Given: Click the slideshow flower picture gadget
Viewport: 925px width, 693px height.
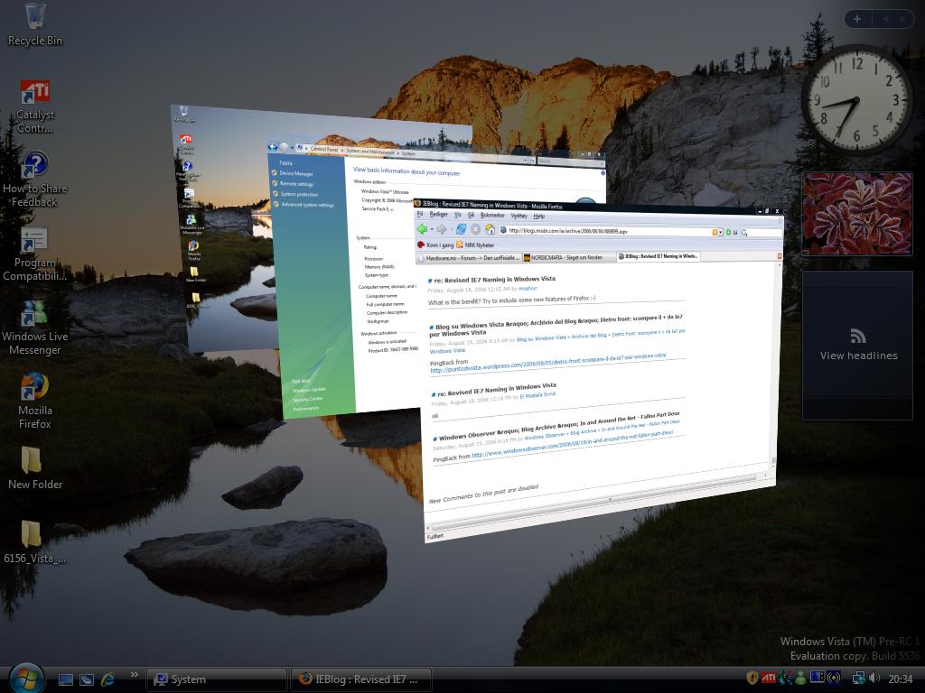Looking at the screenshot, I should click(856, 214).
